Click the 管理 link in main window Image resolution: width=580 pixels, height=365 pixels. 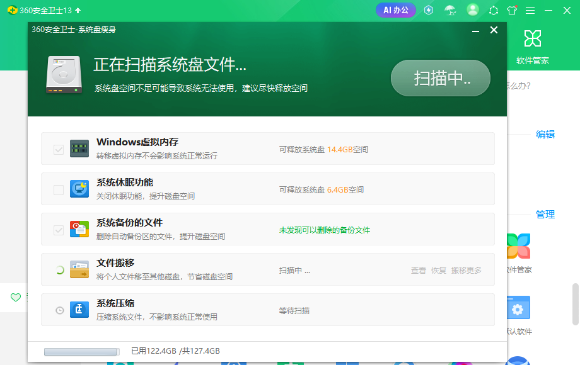pyautogui.click(x=545, y=215)
